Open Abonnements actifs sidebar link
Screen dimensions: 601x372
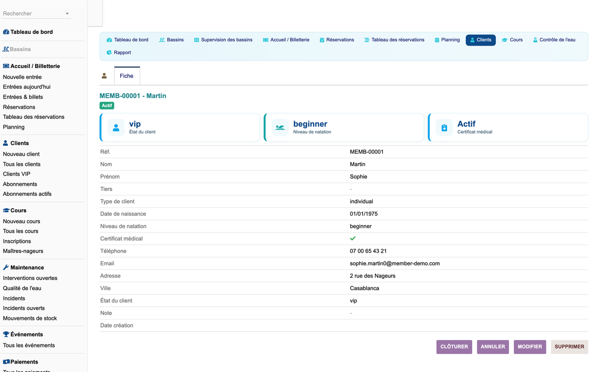pyautogui.click(x=27, y=194)
